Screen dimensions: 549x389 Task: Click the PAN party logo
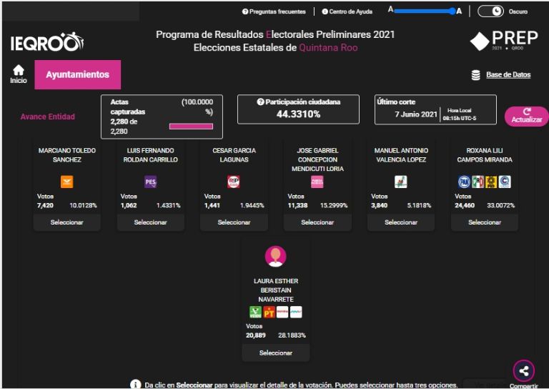pos(464,182)
